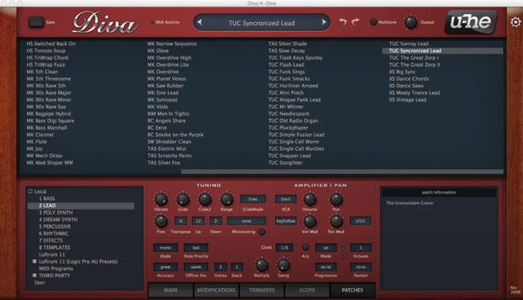Open the arp Restart dropdown showing none
This screenshot has width=523, height=300.
361,267
